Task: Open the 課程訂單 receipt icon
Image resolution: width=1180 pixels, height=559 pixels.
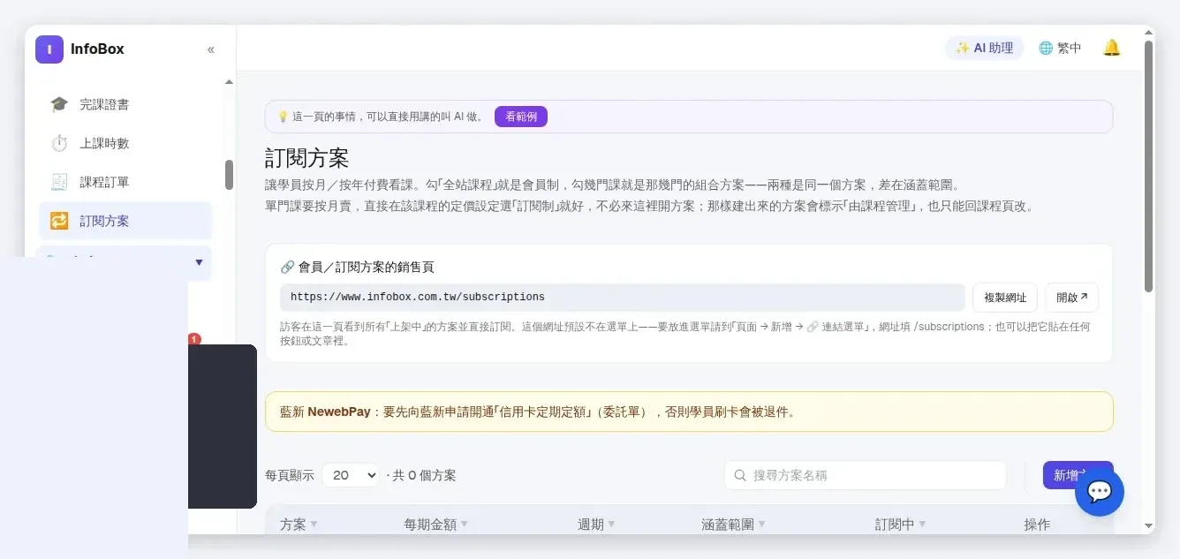Action: [59, 182]
